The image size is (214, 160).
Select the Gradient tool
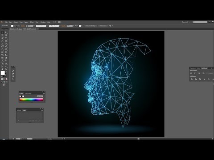[x=6, y=58]
